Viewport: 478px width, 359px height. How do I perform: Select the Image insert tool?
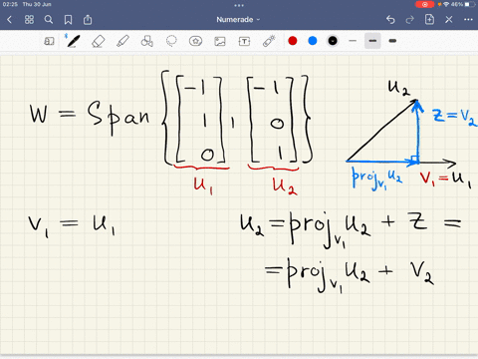[220, 41]
